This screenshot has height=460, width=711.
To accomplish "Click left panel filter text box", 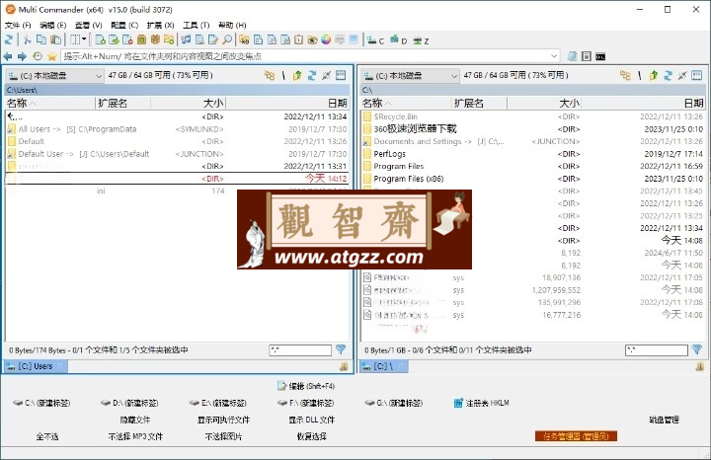I will 300,349.
